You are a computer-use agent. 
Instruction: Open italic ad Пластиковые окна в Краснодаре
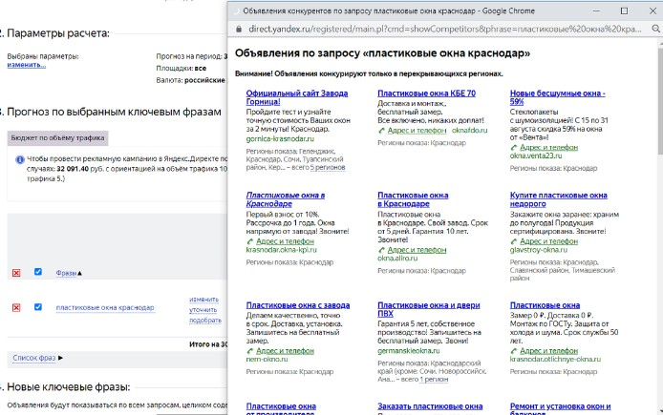[x=286, y=199]
